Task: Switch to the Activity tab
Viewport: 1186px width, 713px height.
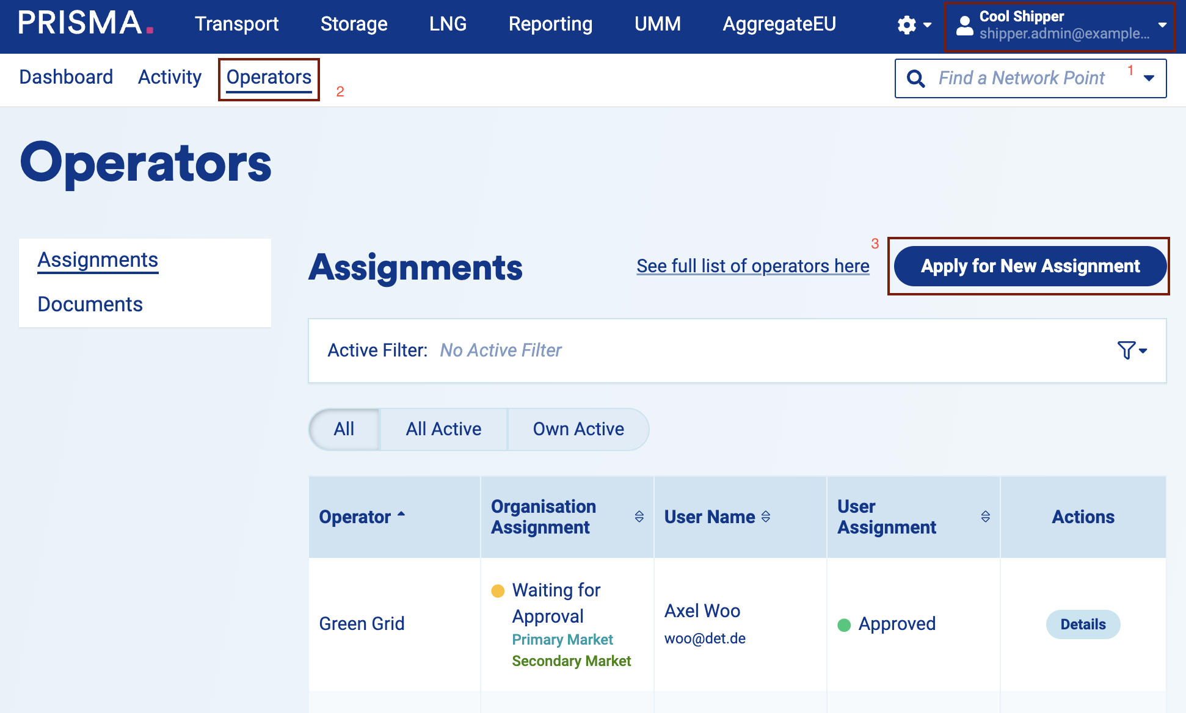Action: [169, 77]
